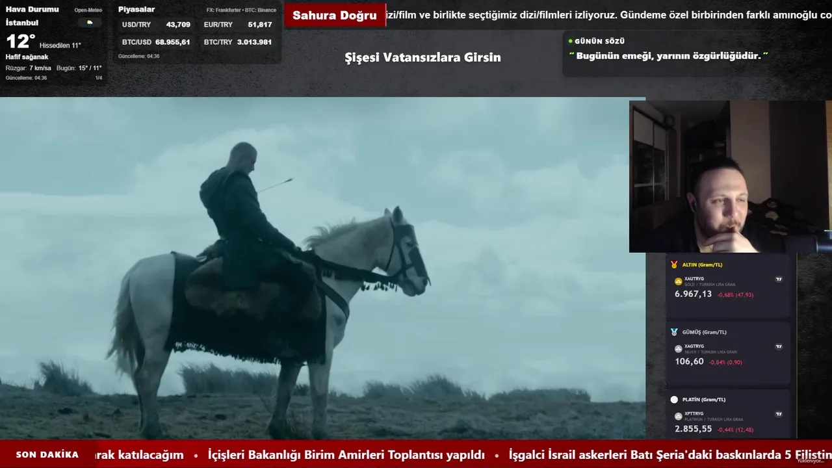Click the quote Bugünün emeği, yarının özgürlüğüdür
This screenshot has width=832, height=468.
coord(669,56)
